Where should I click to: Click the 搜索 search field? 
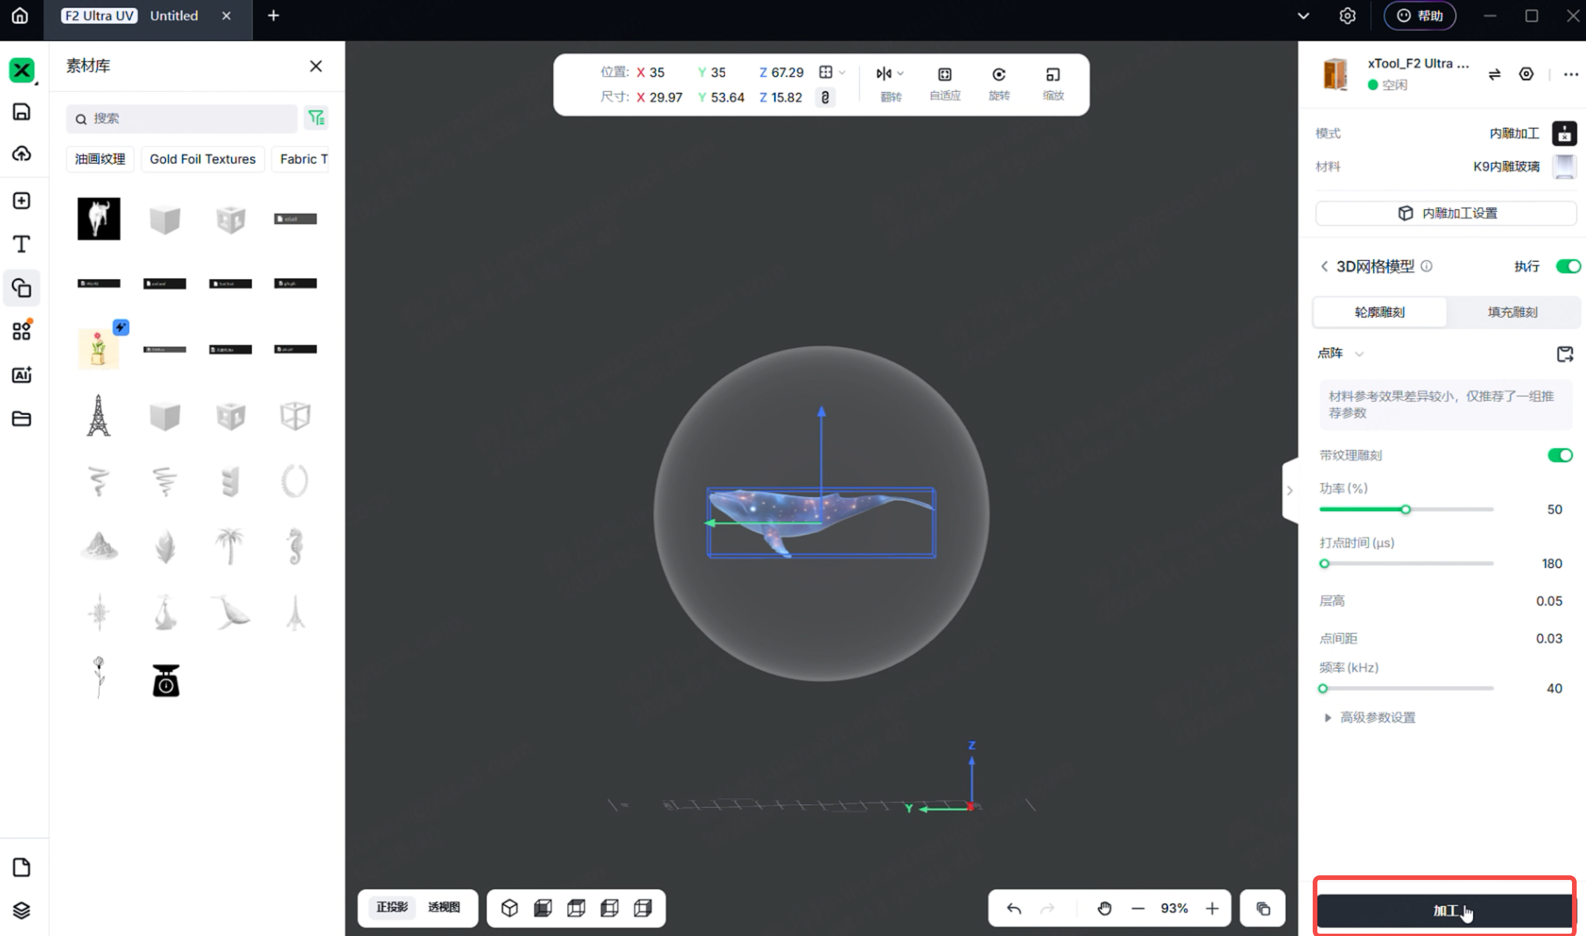click(182, 118)
